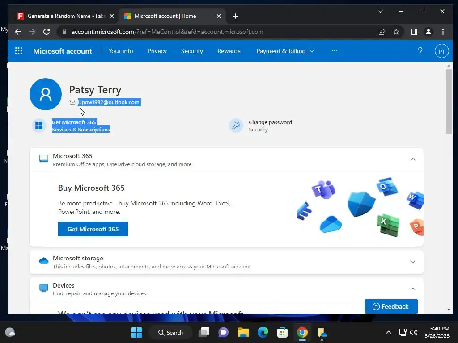Click the envelope icon beside the email
The height and width of the screenshot is (343, 458).
[x=72, y=102]
